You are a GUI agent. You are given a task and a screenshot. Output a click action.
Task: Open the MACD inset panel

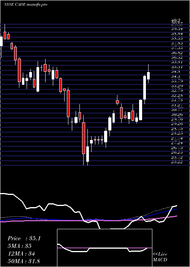(104, 248)
